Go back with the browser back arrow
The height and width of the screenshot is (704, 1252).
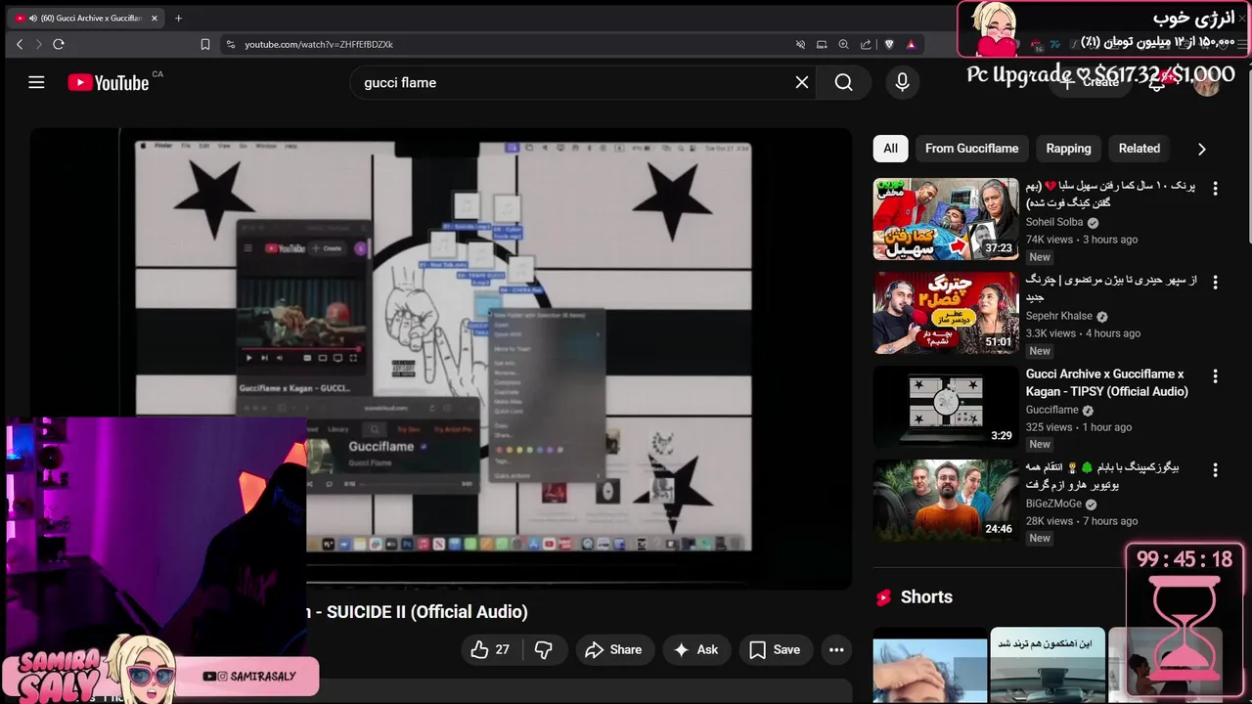(x=20, y=44)
